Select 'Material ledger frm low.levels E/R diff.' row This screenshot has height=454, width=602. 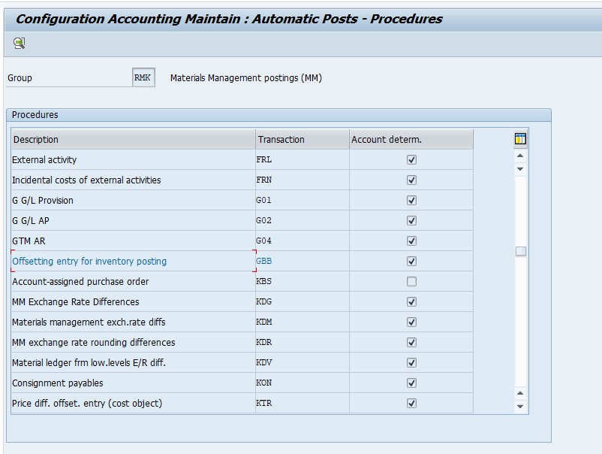(x=133, y=363)
